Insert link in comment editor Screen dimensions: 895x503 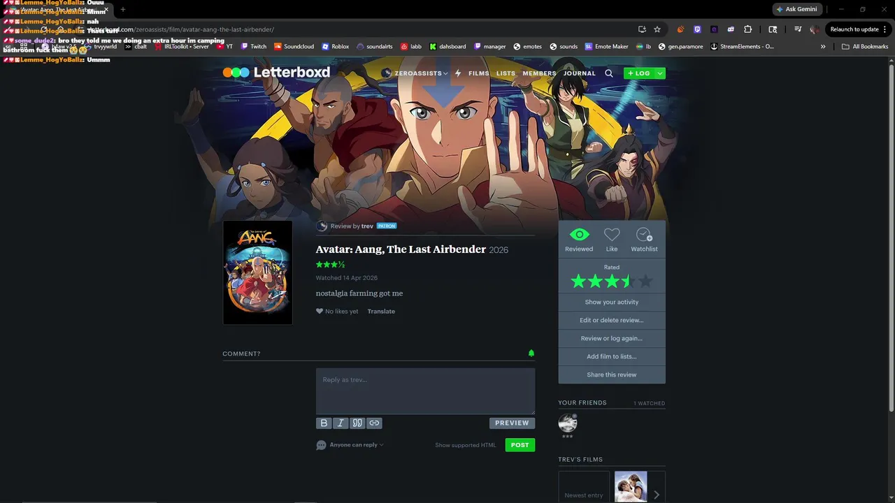374,423
